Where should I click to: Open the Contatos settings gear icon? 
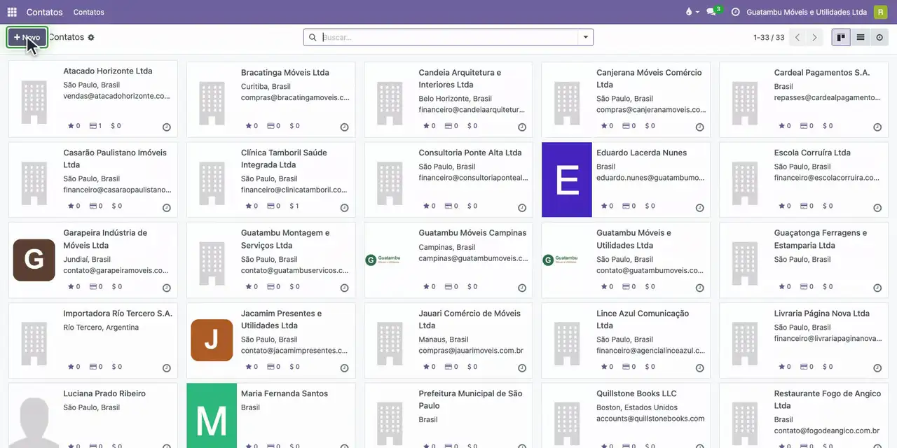tap(91, 37)
